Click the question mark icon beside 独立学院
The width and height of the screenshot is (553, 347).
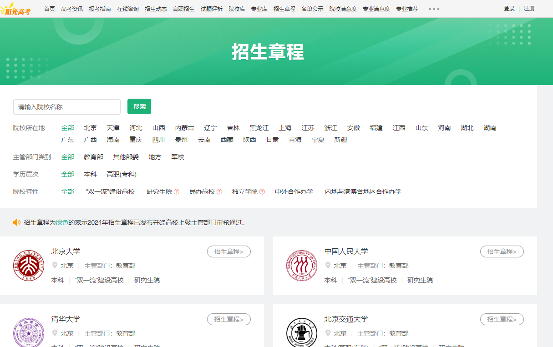pyautogui.click(x=262, y=192)
